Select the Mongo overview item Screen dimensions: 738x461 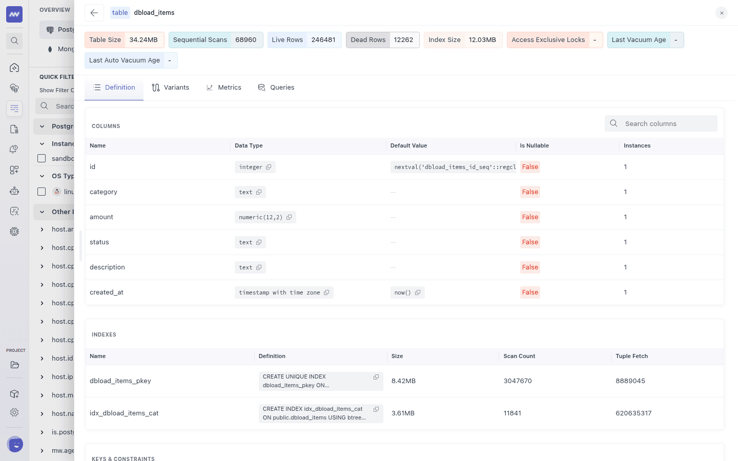tap(57, 49)
